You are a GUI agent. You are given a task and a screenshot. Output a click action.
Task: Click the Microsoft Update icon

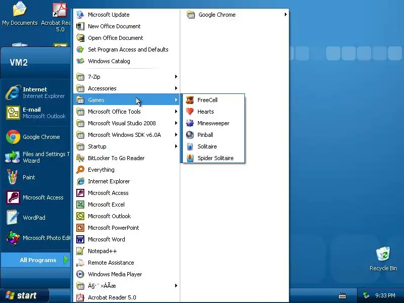coord(80,15)
